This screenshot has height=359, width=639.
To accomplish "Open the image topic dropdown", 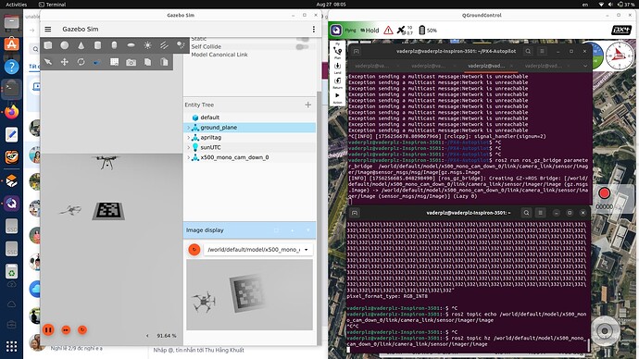I will [258, 250].
